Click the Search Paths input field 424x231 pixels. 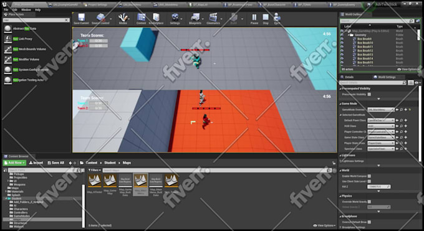[x=44, y=170]
